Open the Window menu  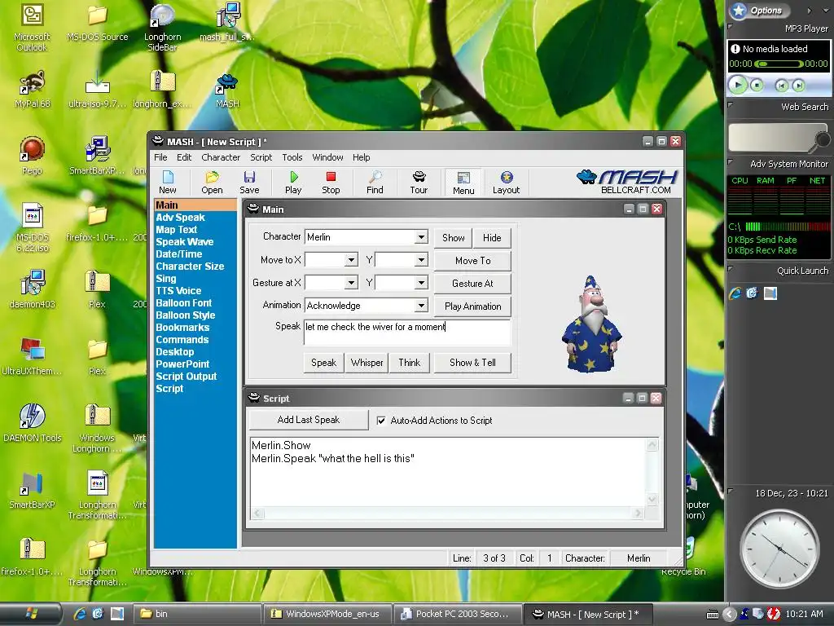pos(327,157)
